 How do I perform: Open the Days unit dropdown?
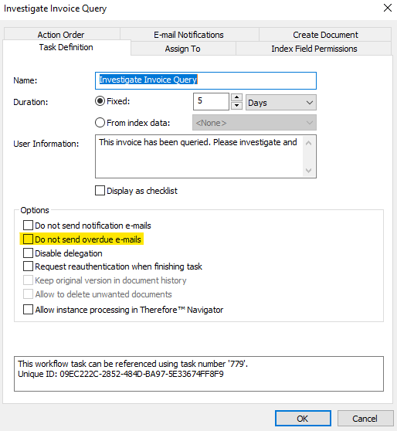[x=280, y=103]
